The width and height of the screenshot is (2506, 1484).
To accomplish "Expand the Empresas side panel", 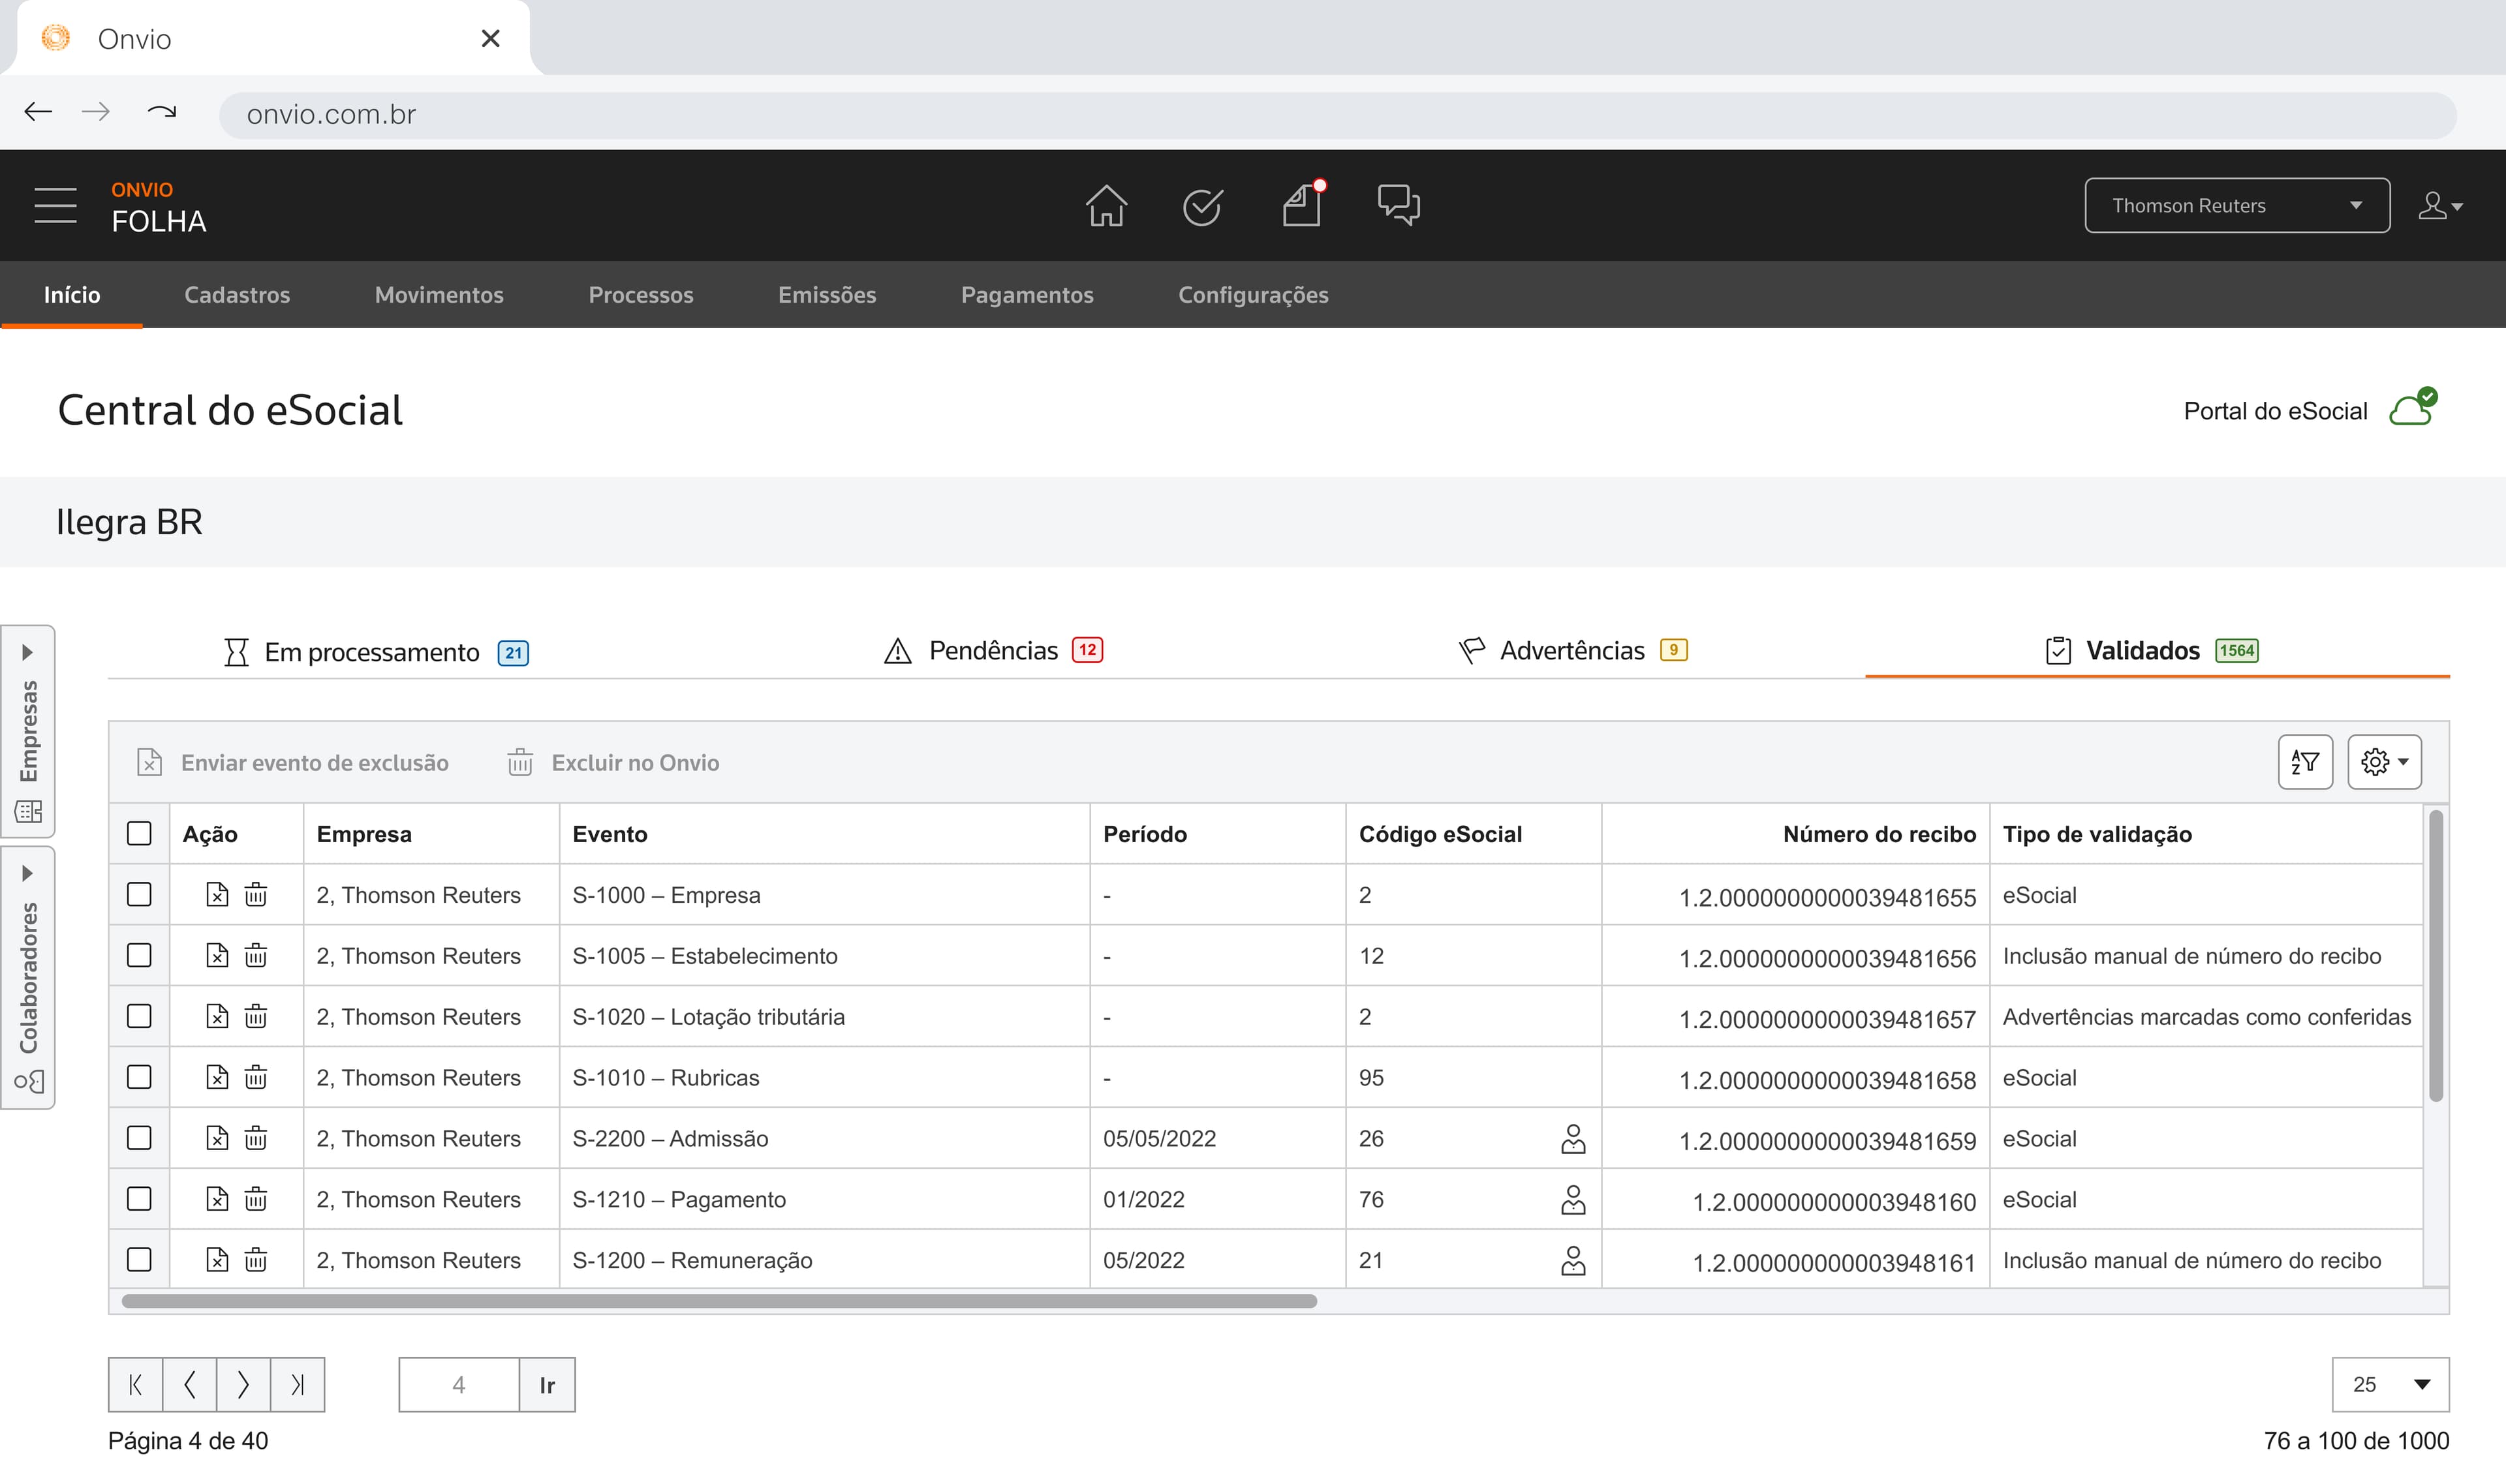I will tap(28, 731).
